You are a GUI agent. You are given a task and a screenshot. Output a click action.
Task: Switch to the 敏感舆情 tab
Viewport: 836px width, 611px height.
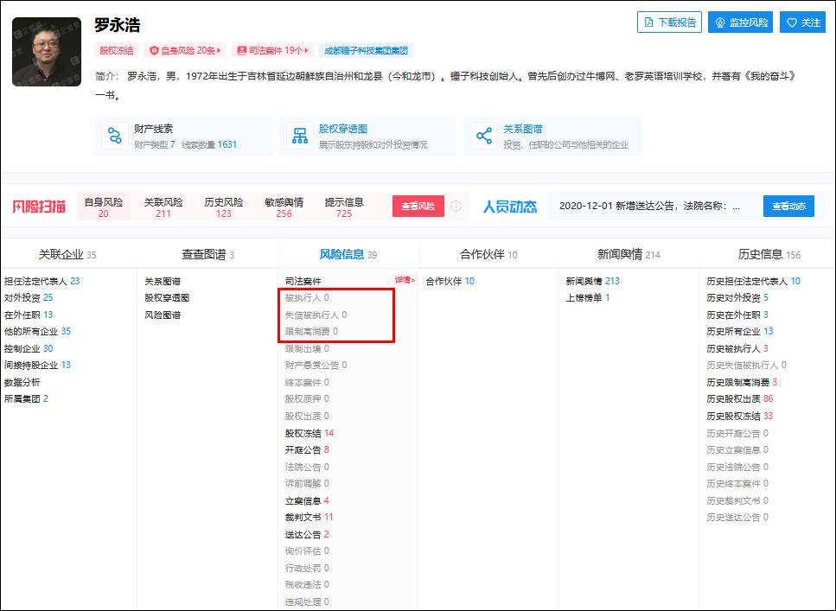click(284, 205)
